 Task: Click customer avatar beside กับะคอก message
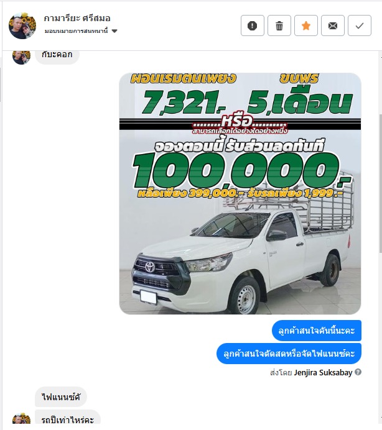coord(21,57)
